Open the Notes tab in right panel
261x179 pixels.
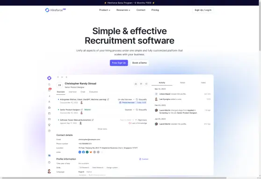pyautogui.click(x=182, y=83)
